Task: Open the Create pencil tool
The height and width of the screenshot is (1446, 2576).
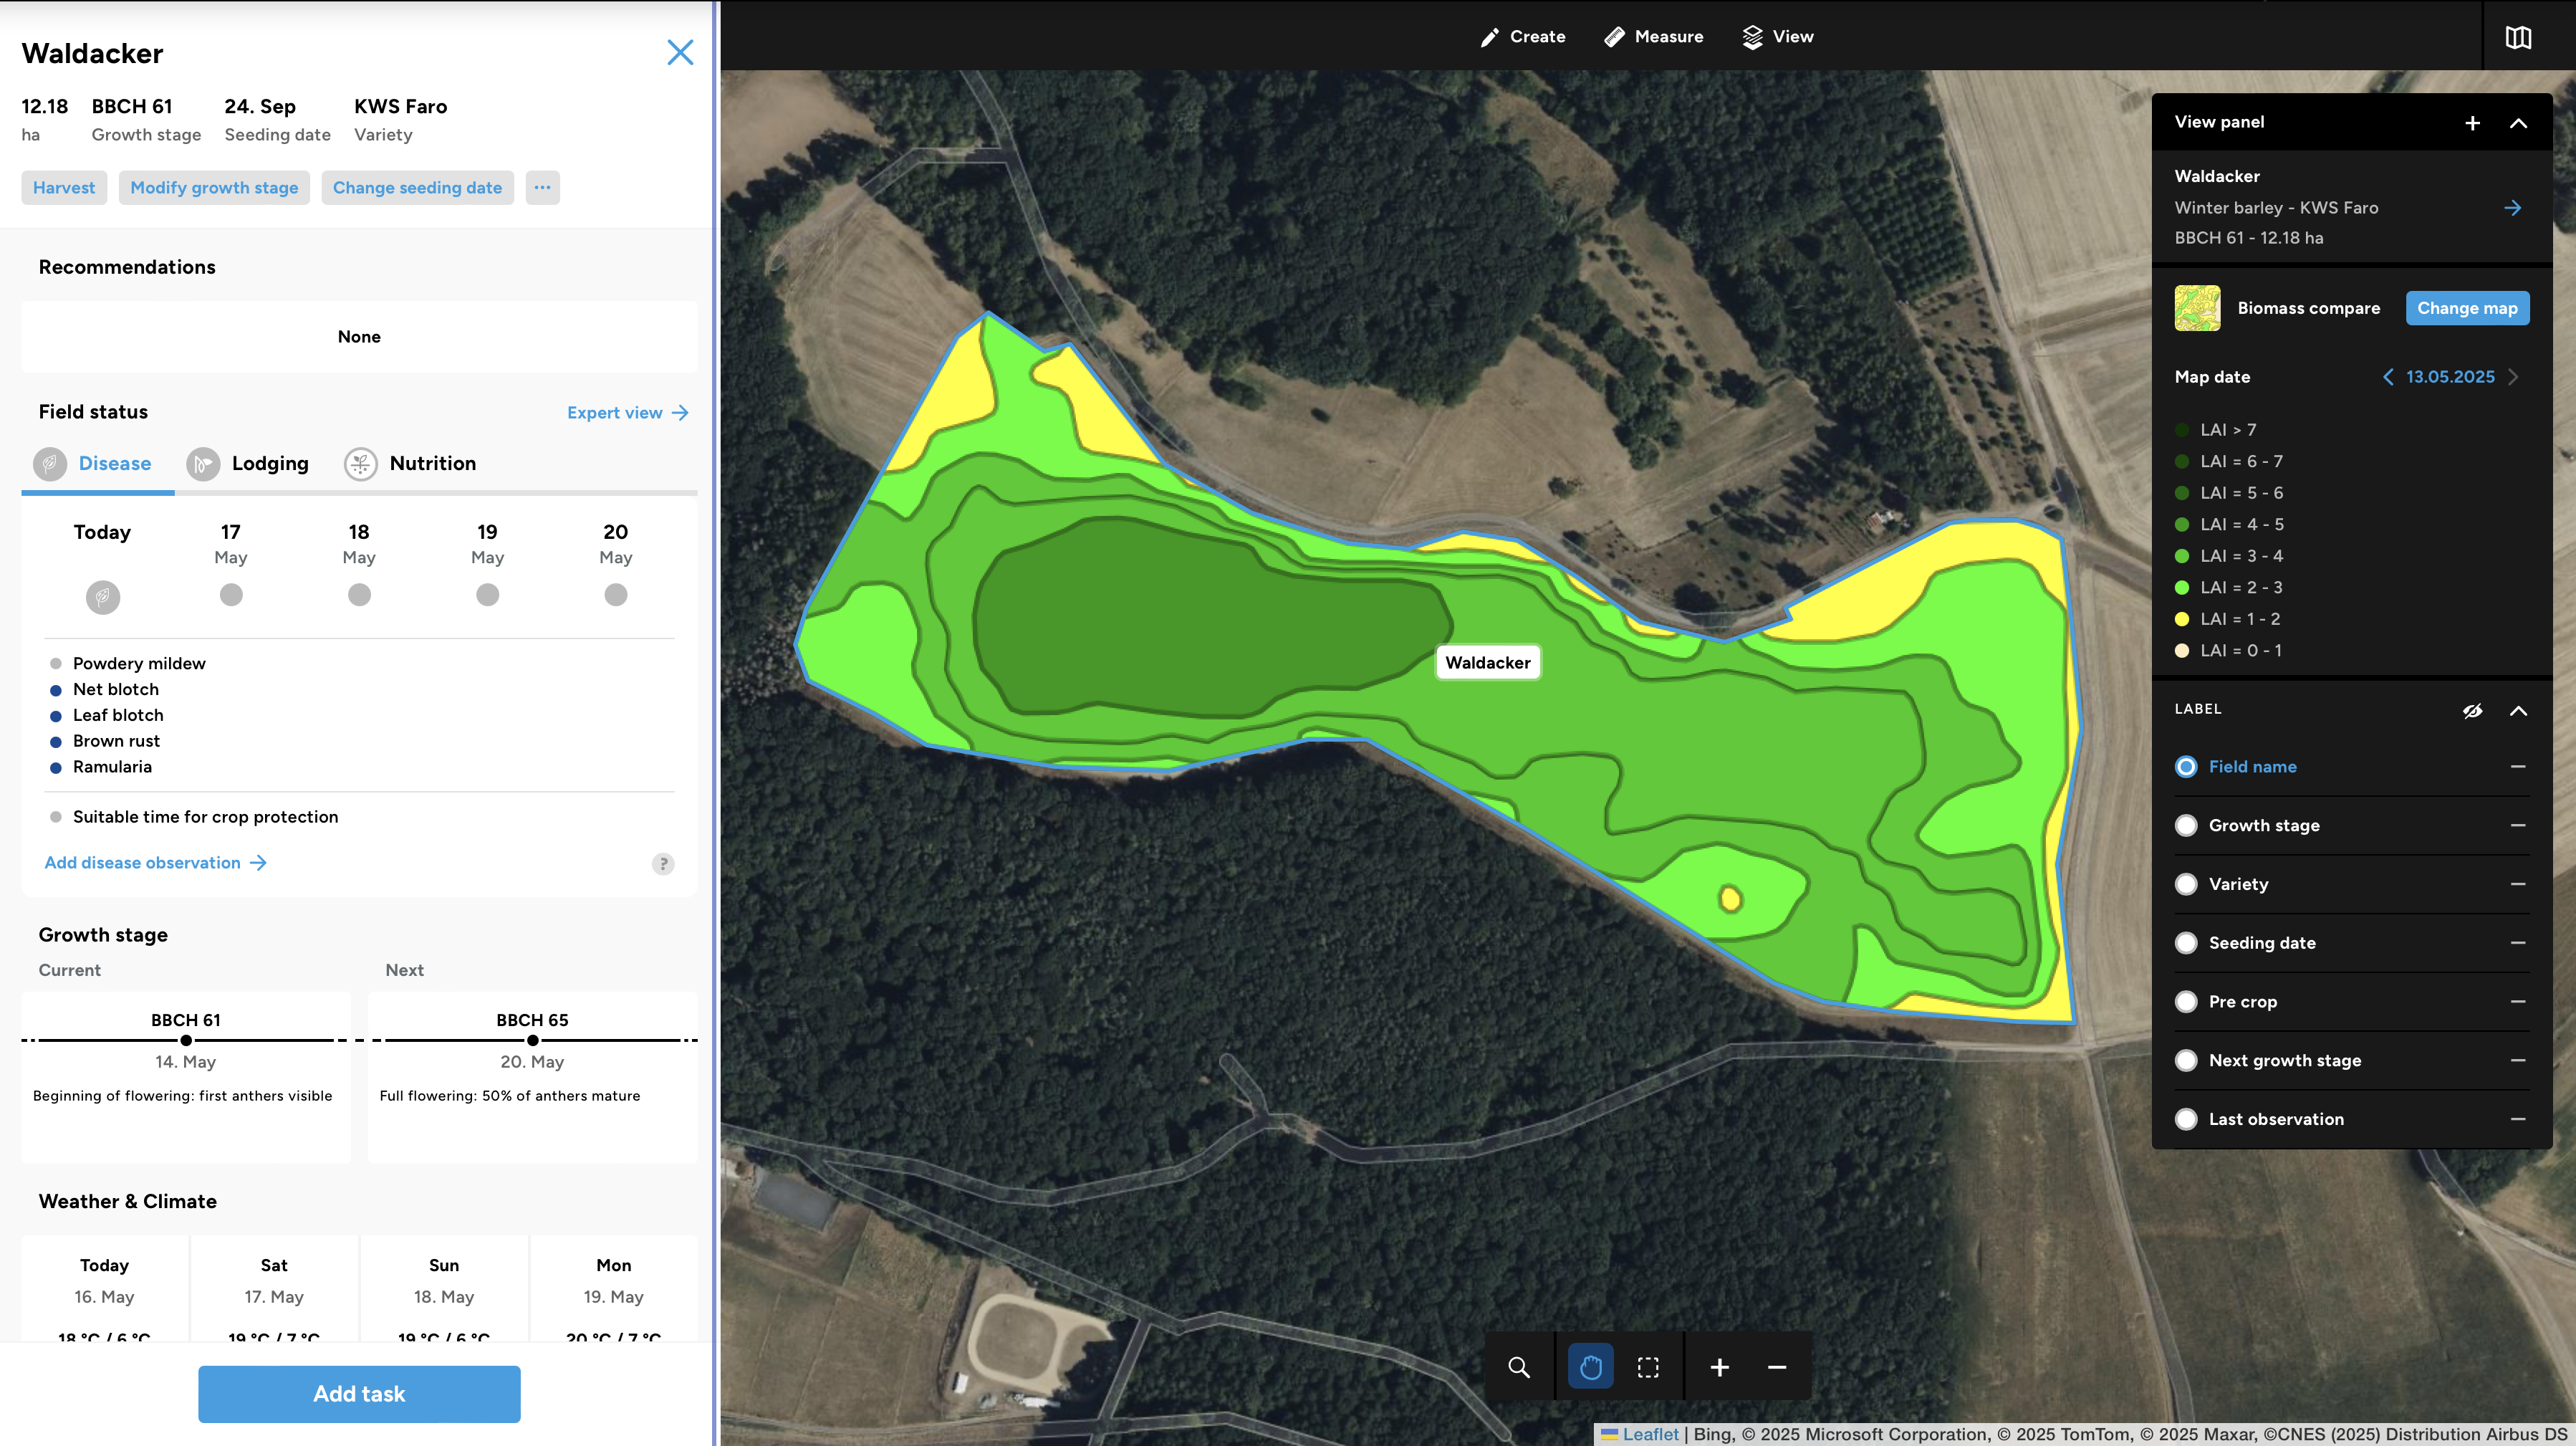Action: 1522,36
